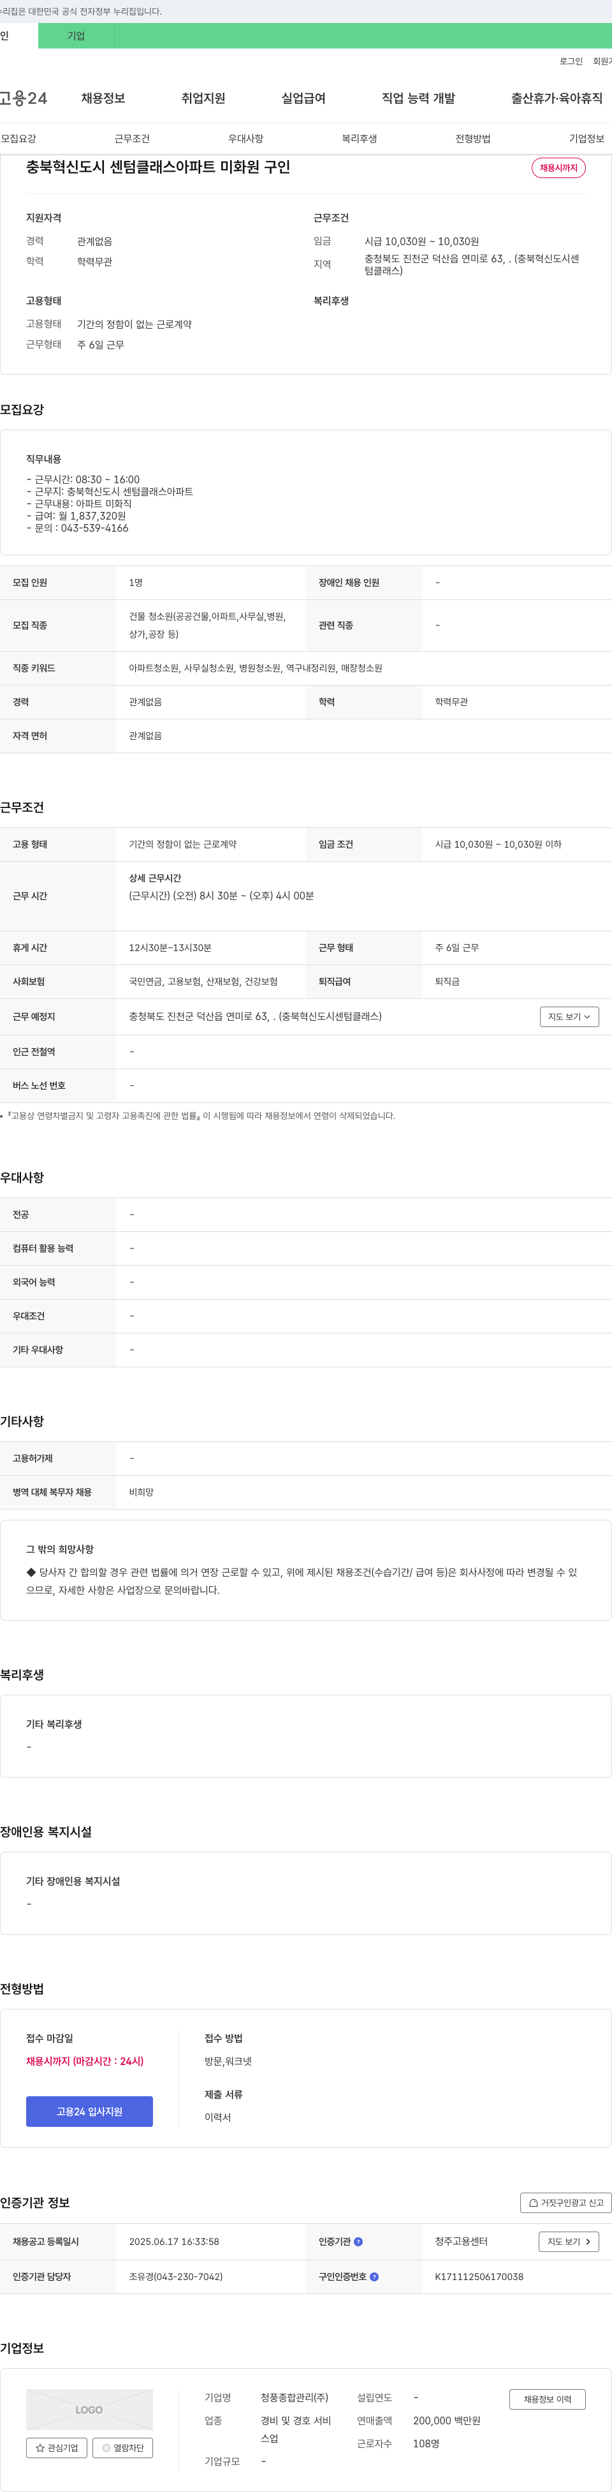Click the 관심기업 star button
612x2492 pixels.
pyautogui.click(x=56, y=2447)
